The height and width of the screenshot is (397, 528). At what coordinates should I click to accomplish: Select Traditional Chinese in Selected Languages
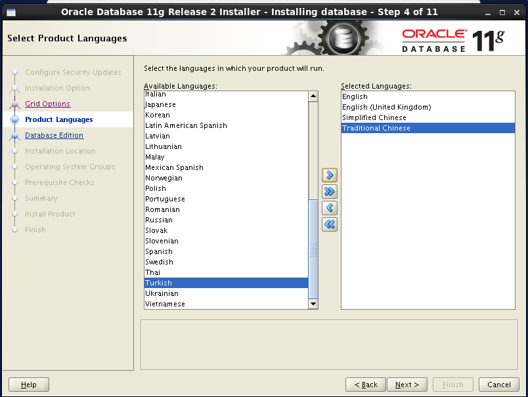pos(376,128)
